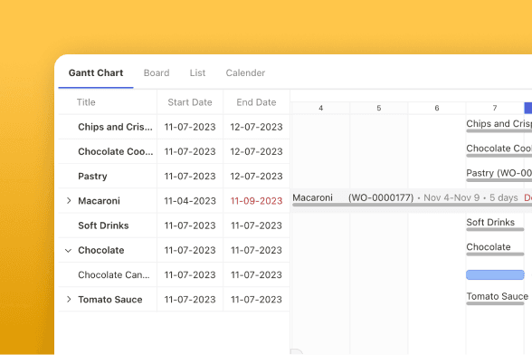Viewport: 532px width, 355px height.
Task: Click the Chocolate Gantt bar label
Action: point(489,247)
